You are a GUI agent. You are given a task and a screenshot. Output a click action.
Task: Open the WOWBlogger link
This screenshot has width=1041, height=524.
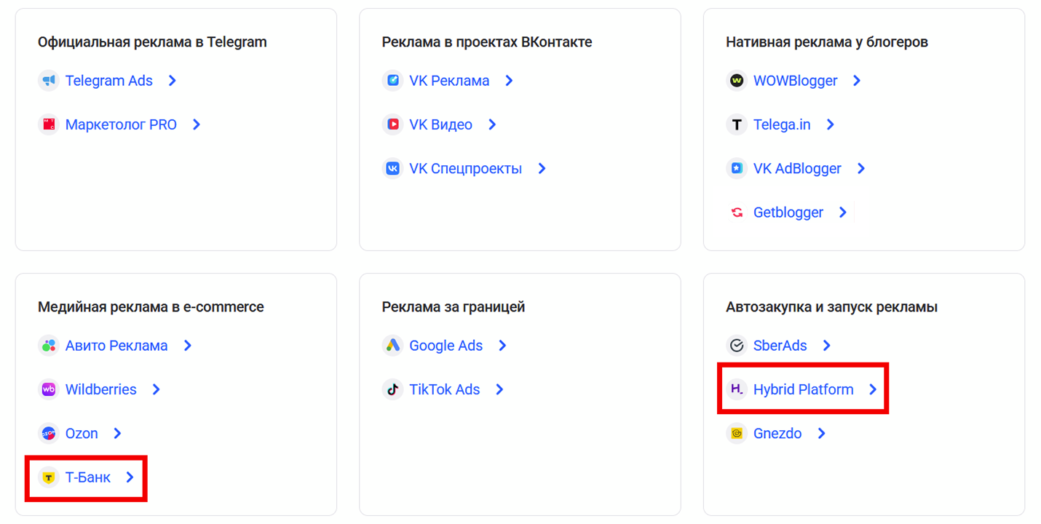click(795, 81)
